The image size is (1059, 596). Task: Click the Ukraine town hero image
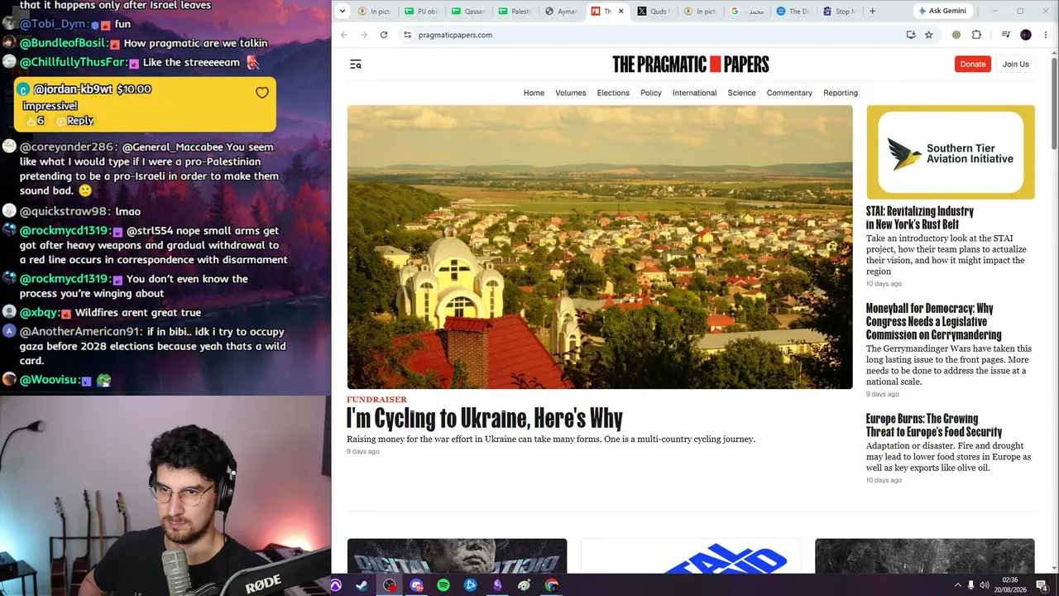(x=600, y=247)
